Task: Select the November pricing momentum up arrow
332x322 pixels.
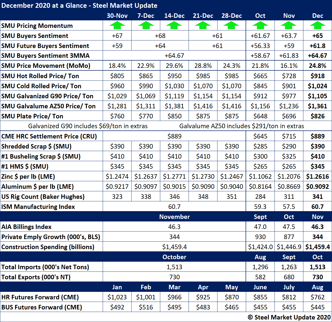Action: 289,25
